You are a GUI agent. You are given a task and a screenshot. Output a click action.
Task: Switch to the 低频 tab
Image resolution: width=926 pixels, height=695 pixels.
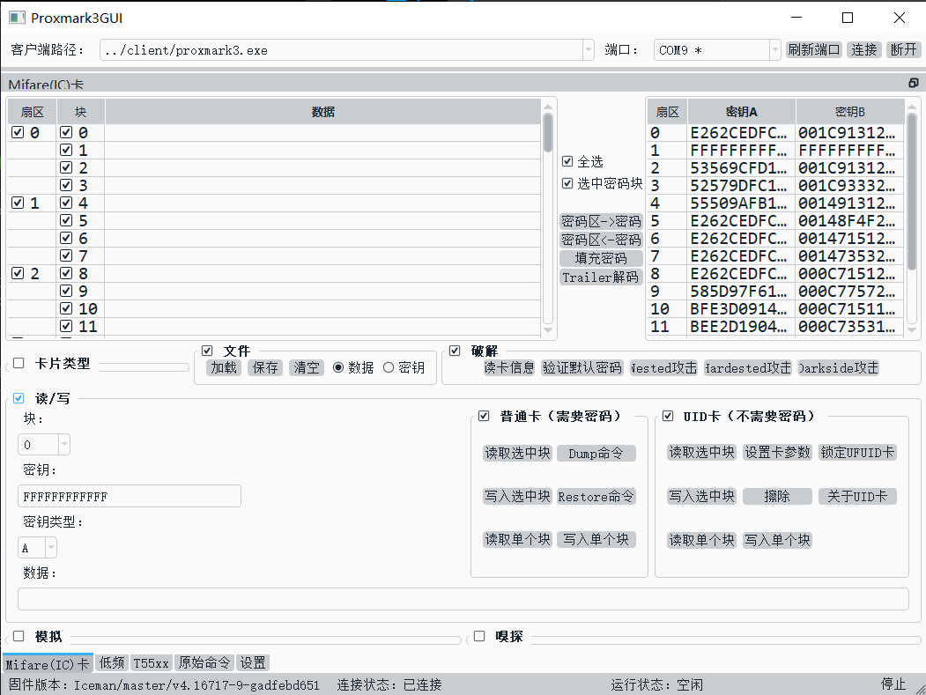click(x=112, y=663)
